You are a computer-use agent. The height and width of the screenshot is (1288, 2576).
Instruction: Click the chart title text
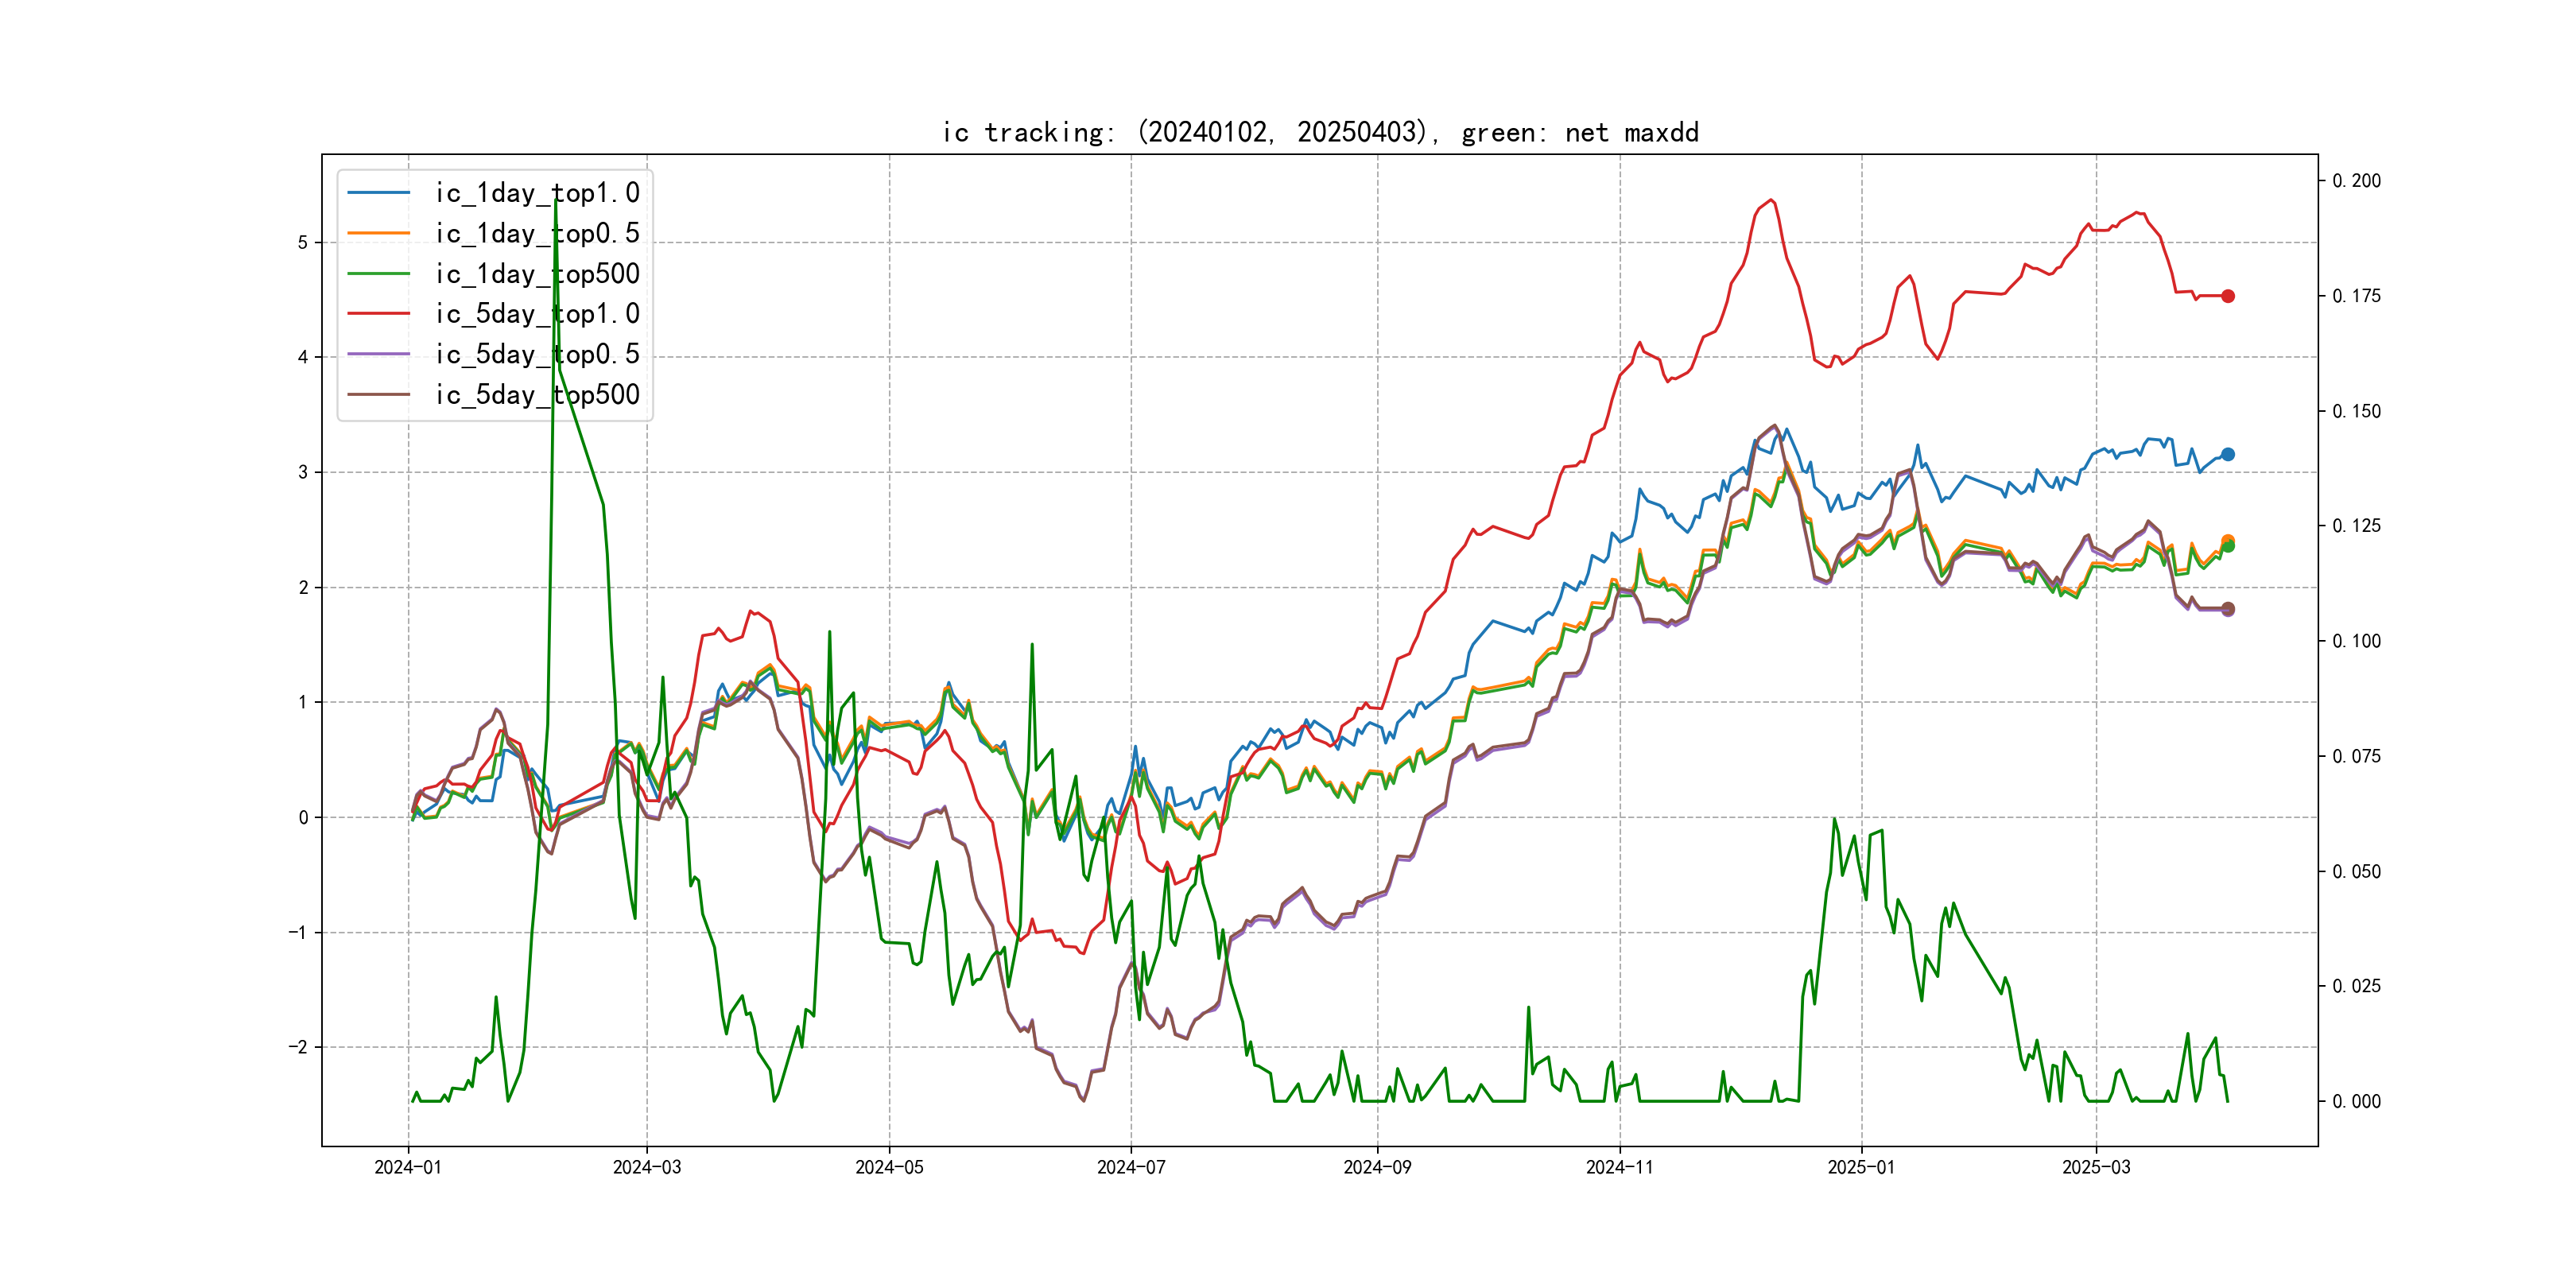point(1320,133)
